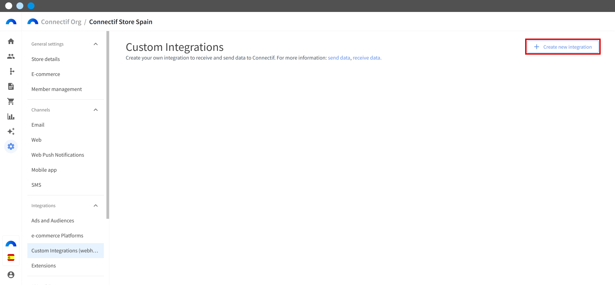Open the Contacts people icon
The width and height of the screenshot is (615, 285).
tap(11, 56)
